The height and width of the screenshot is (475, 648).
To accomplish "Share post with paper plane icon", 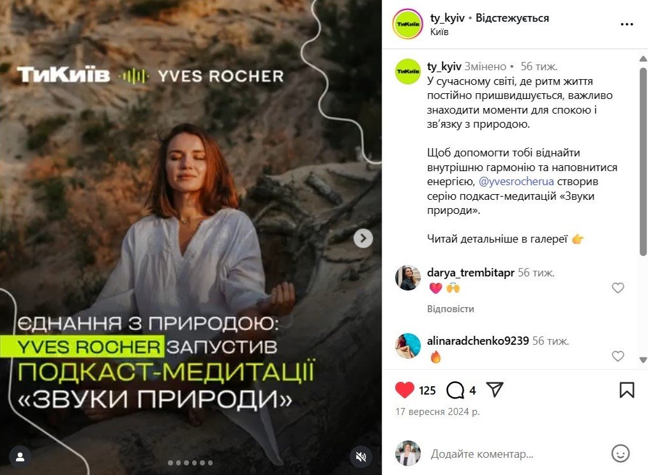I will coord(495,389).
